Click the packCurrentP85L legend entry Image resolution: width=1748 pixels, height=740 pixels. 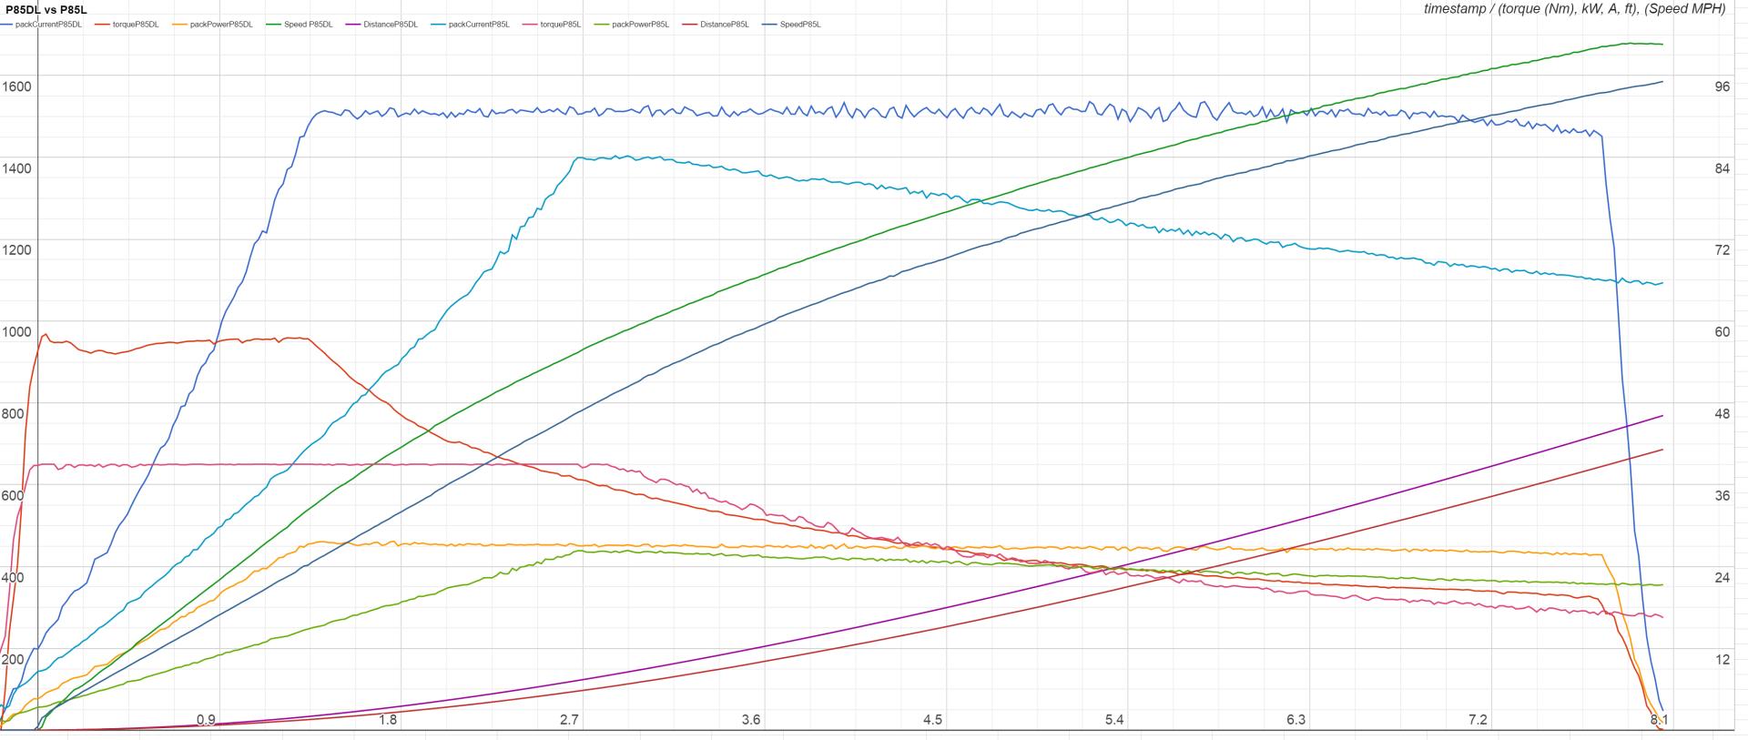point(469,25)
